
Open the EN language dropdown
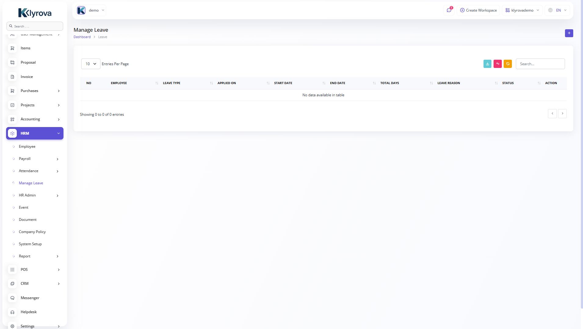click(557, 10)
